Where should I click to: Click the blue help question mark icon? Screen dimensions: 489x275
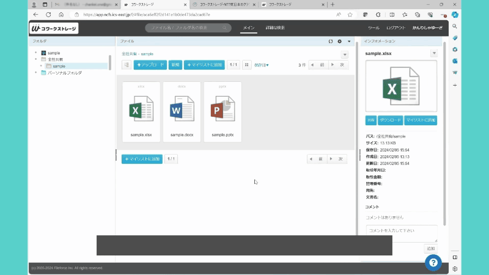[433, 262]
